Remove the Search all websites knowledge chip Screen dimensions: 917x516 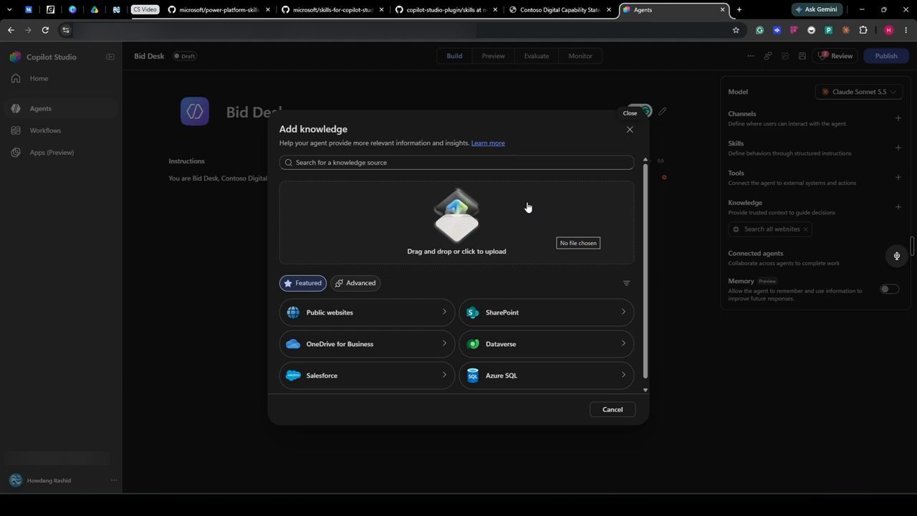pos(805,229)
